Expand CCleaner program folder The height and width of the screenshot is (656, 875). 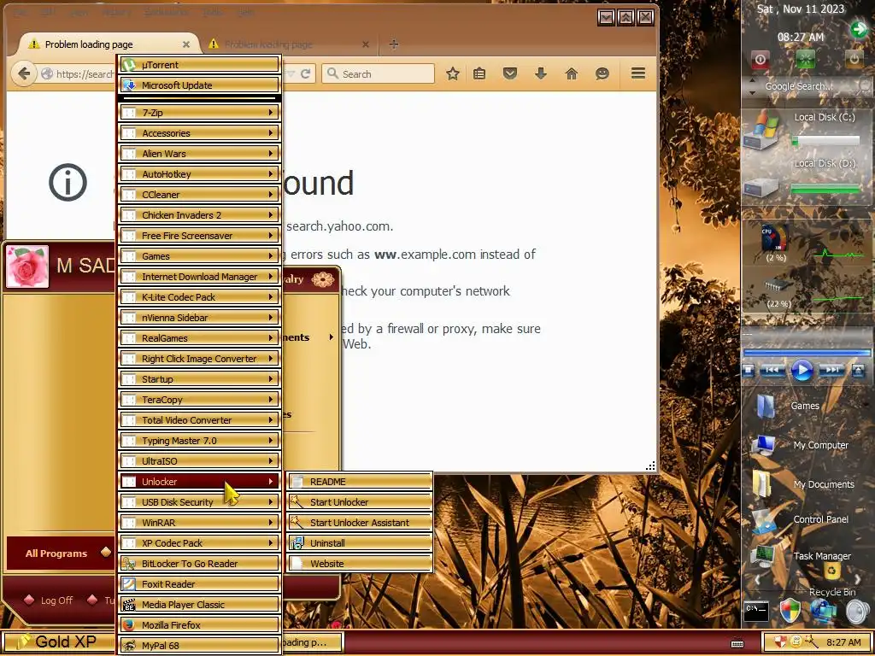tap(200, 195)
